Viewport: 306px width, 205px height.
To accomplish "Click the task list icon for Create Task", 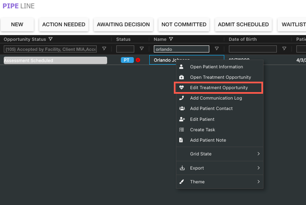I will 181,130.
